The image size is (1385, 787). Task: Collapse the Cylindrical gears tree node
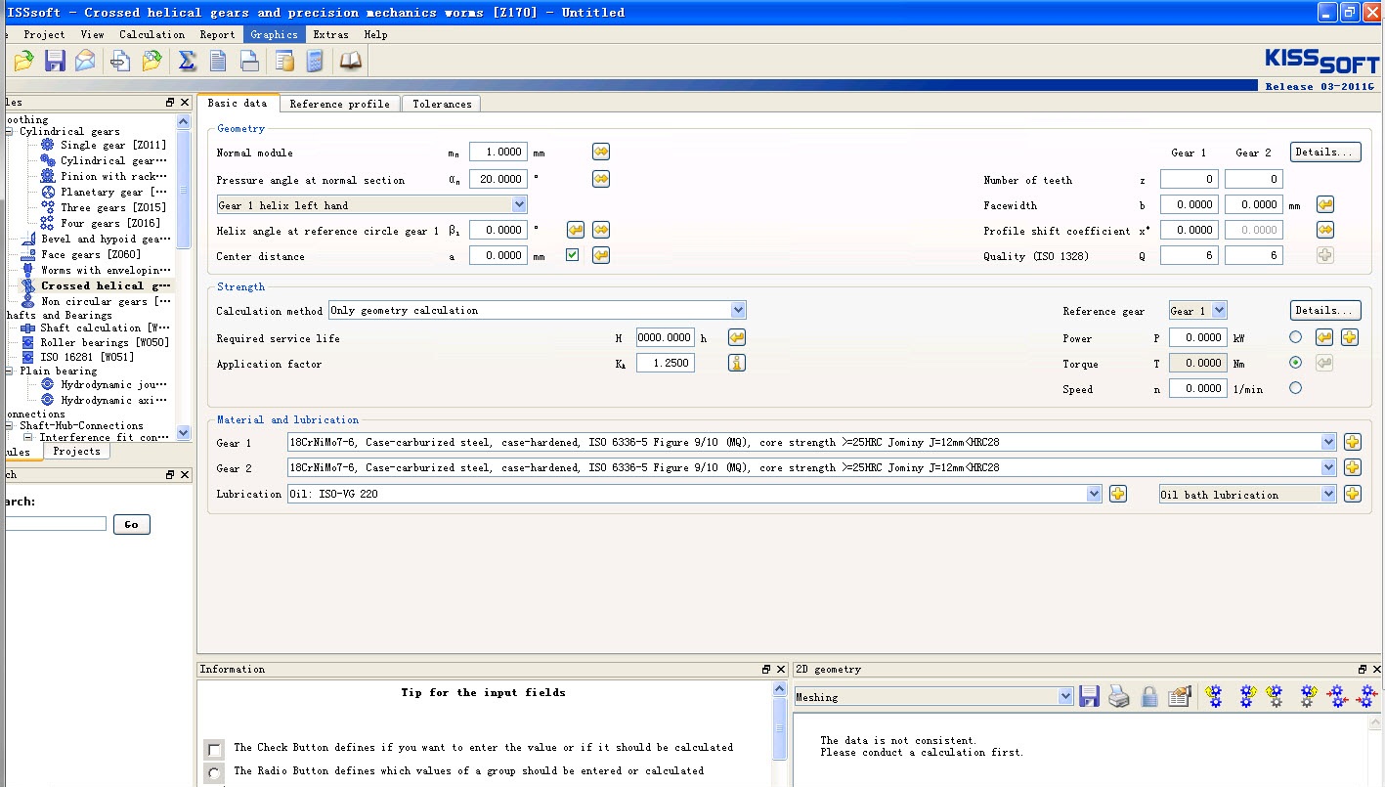(10, 131)
